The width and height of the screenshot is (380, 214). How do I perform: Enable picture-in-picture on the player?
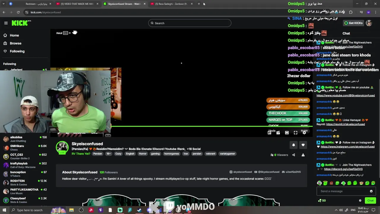pos(270,133)
